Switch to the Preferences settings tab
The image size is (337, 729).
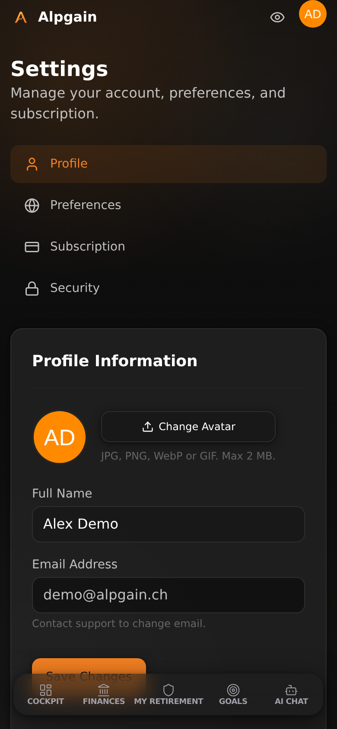168,206
